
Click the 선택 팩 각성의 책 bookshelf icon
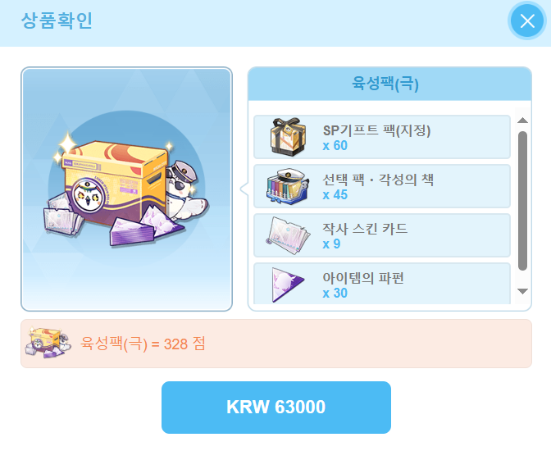288,187
